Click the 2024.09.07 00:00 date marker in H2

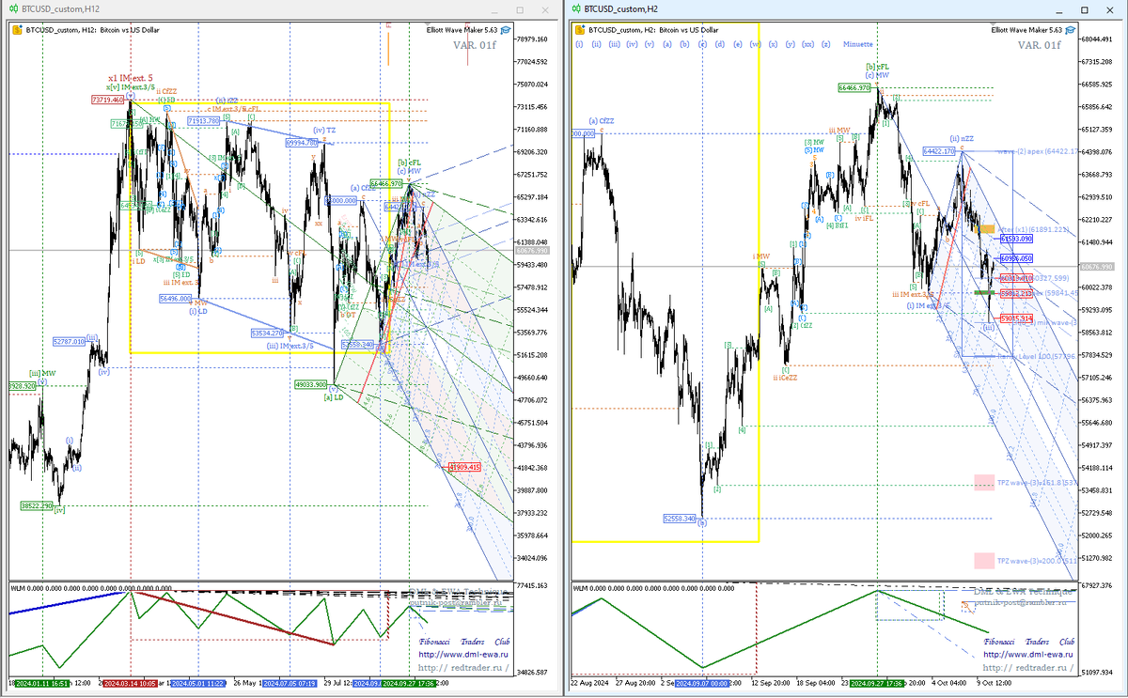pyautogui.click(x=702, y=684)
